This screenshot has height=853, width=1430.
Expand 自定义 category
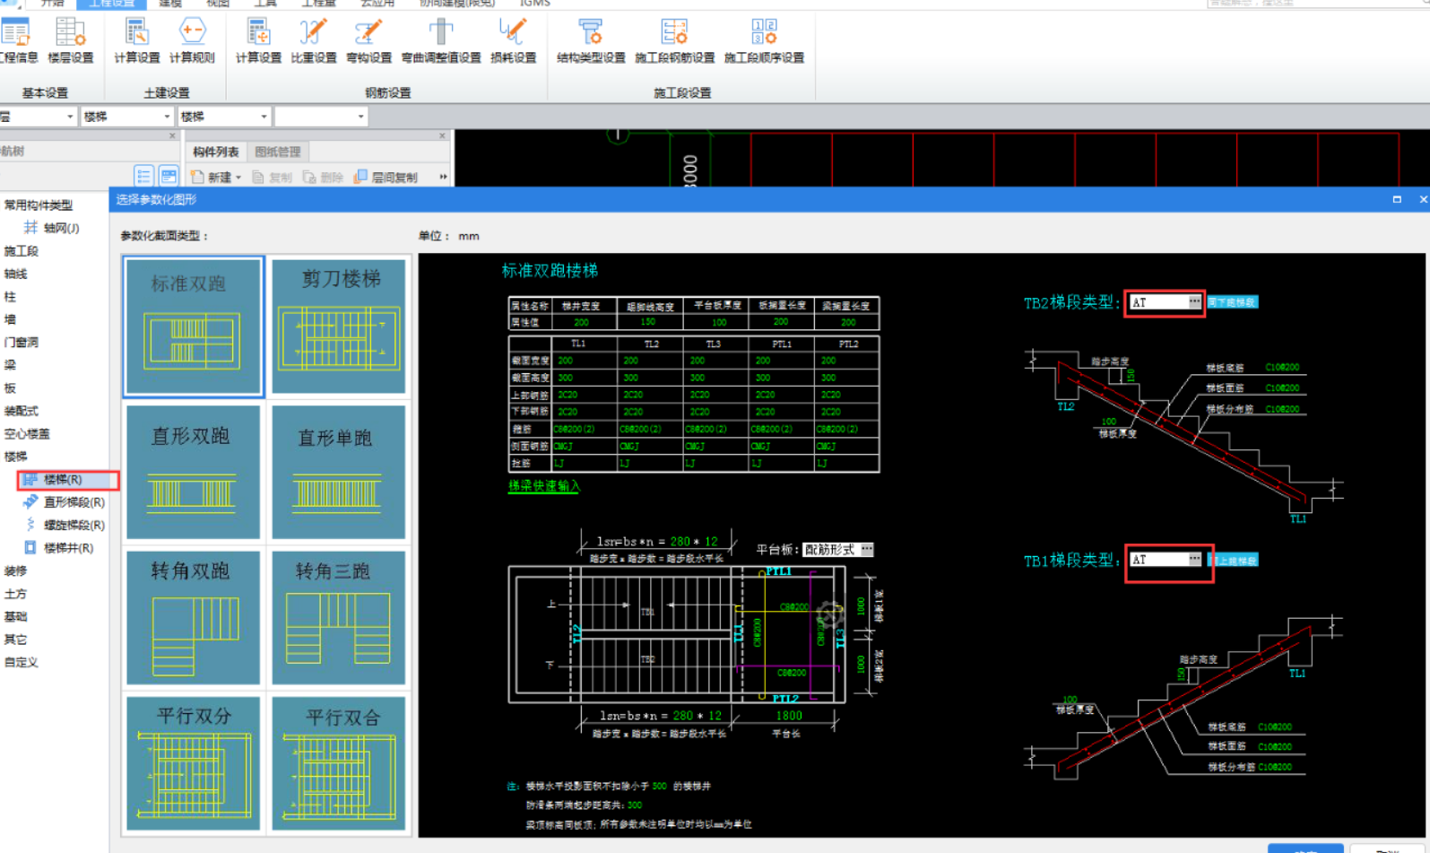point(21,662)
